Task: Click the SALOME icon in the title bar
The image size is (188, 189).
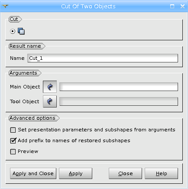Action: tap(5, 6)
